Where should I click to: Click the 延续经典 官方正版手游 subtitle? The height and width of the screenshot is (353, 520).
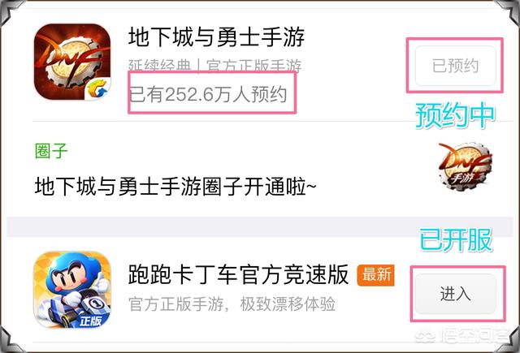(x=214, y=66)
